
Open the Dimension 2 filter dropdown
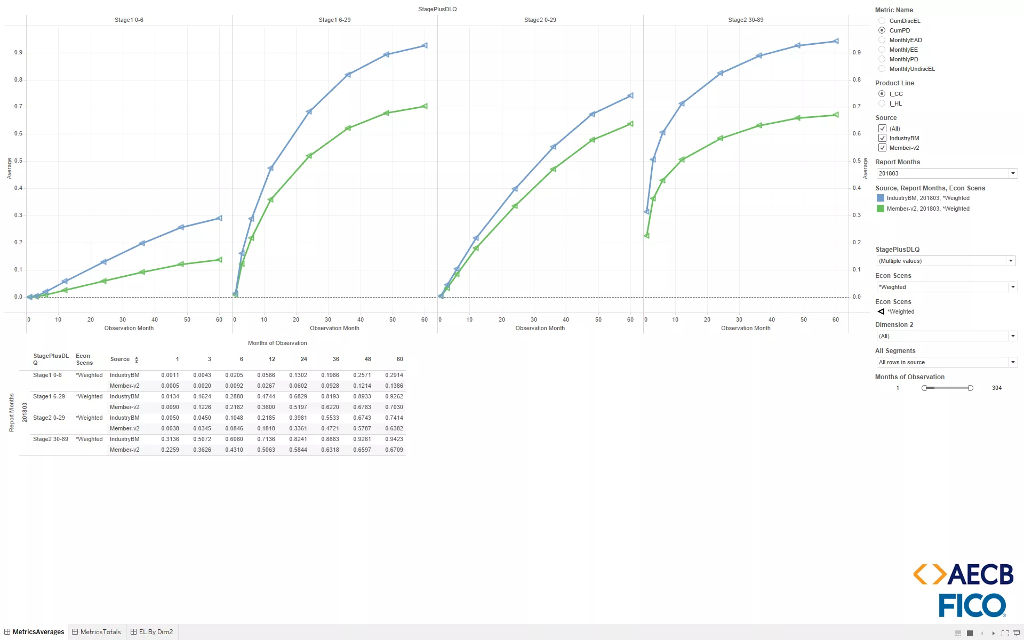pyautogui.click(x=1013, y=336)
